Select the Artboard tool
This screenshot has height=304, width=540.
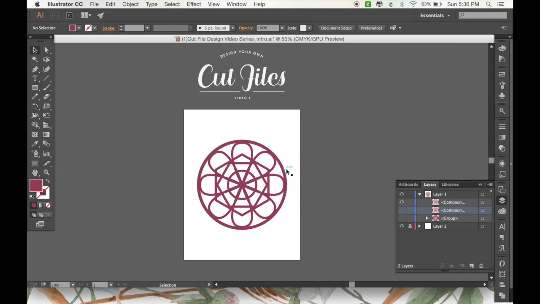[35, 163]
